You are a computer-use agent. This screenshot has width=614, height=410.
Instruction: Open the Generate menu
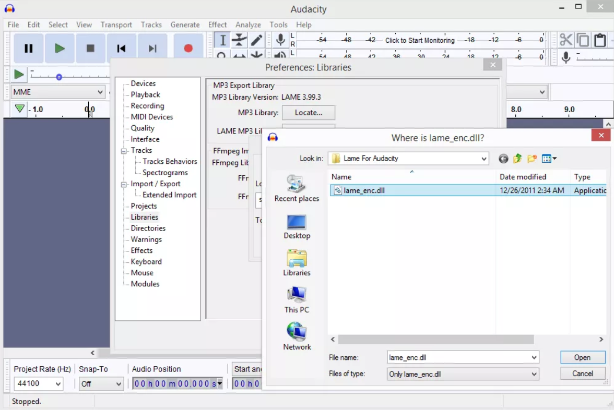pos(185,25)
